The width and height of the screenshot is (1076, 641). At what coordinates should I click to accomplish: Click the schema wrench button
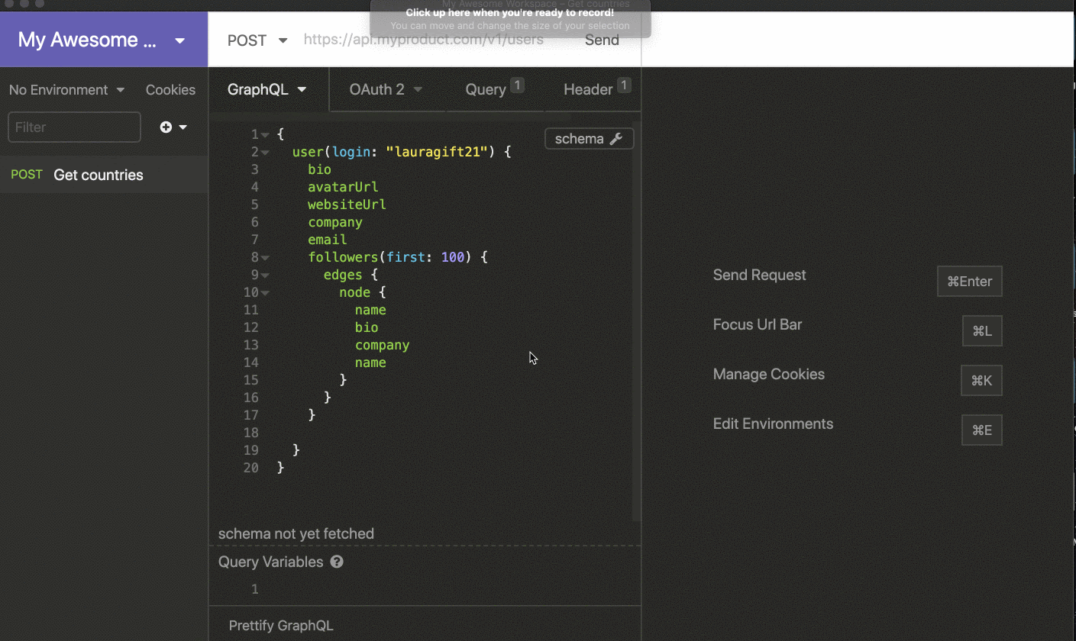(589, 139)
